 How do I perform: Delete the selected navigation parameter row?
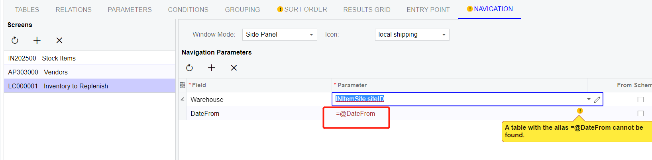point(234,68)
